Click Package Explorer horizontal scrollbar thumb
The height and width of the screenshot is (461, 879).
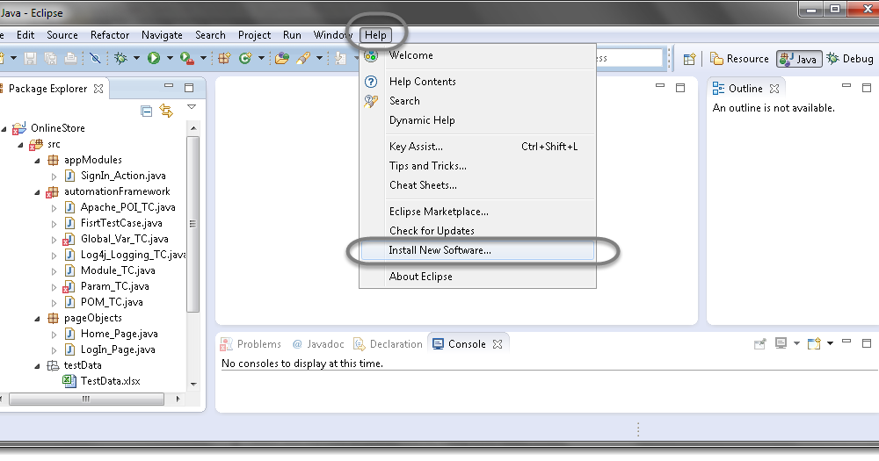[x=86, y=399]
